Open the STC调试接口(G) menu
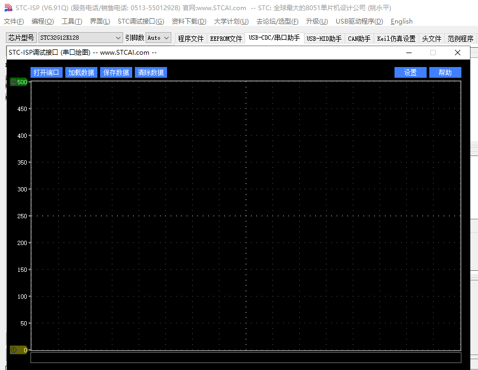 [141, 21]
